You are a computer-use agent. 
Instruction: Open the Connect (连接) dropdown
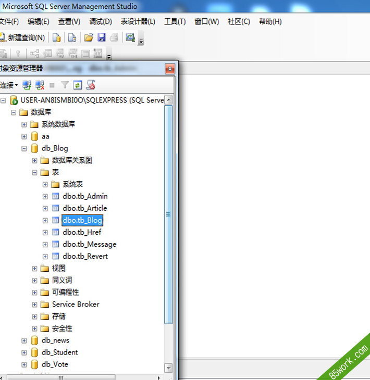[x=9, y=85]
